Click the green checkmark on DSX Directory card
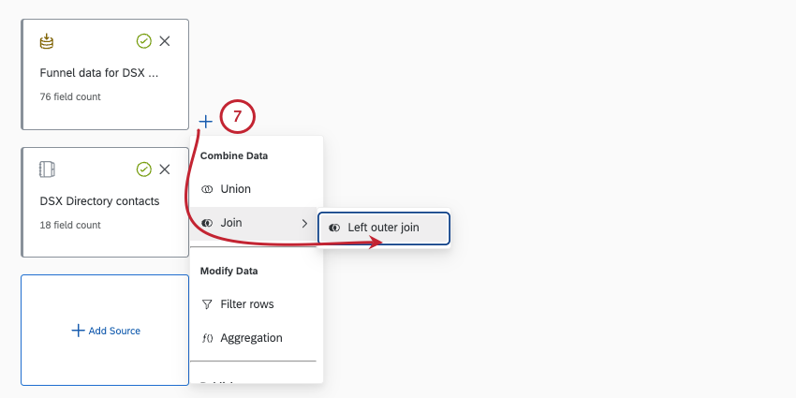 point(143,170)
